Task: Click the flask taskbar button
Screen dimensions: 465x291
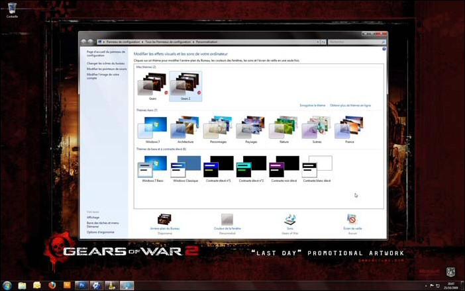Action: point(112,285)
